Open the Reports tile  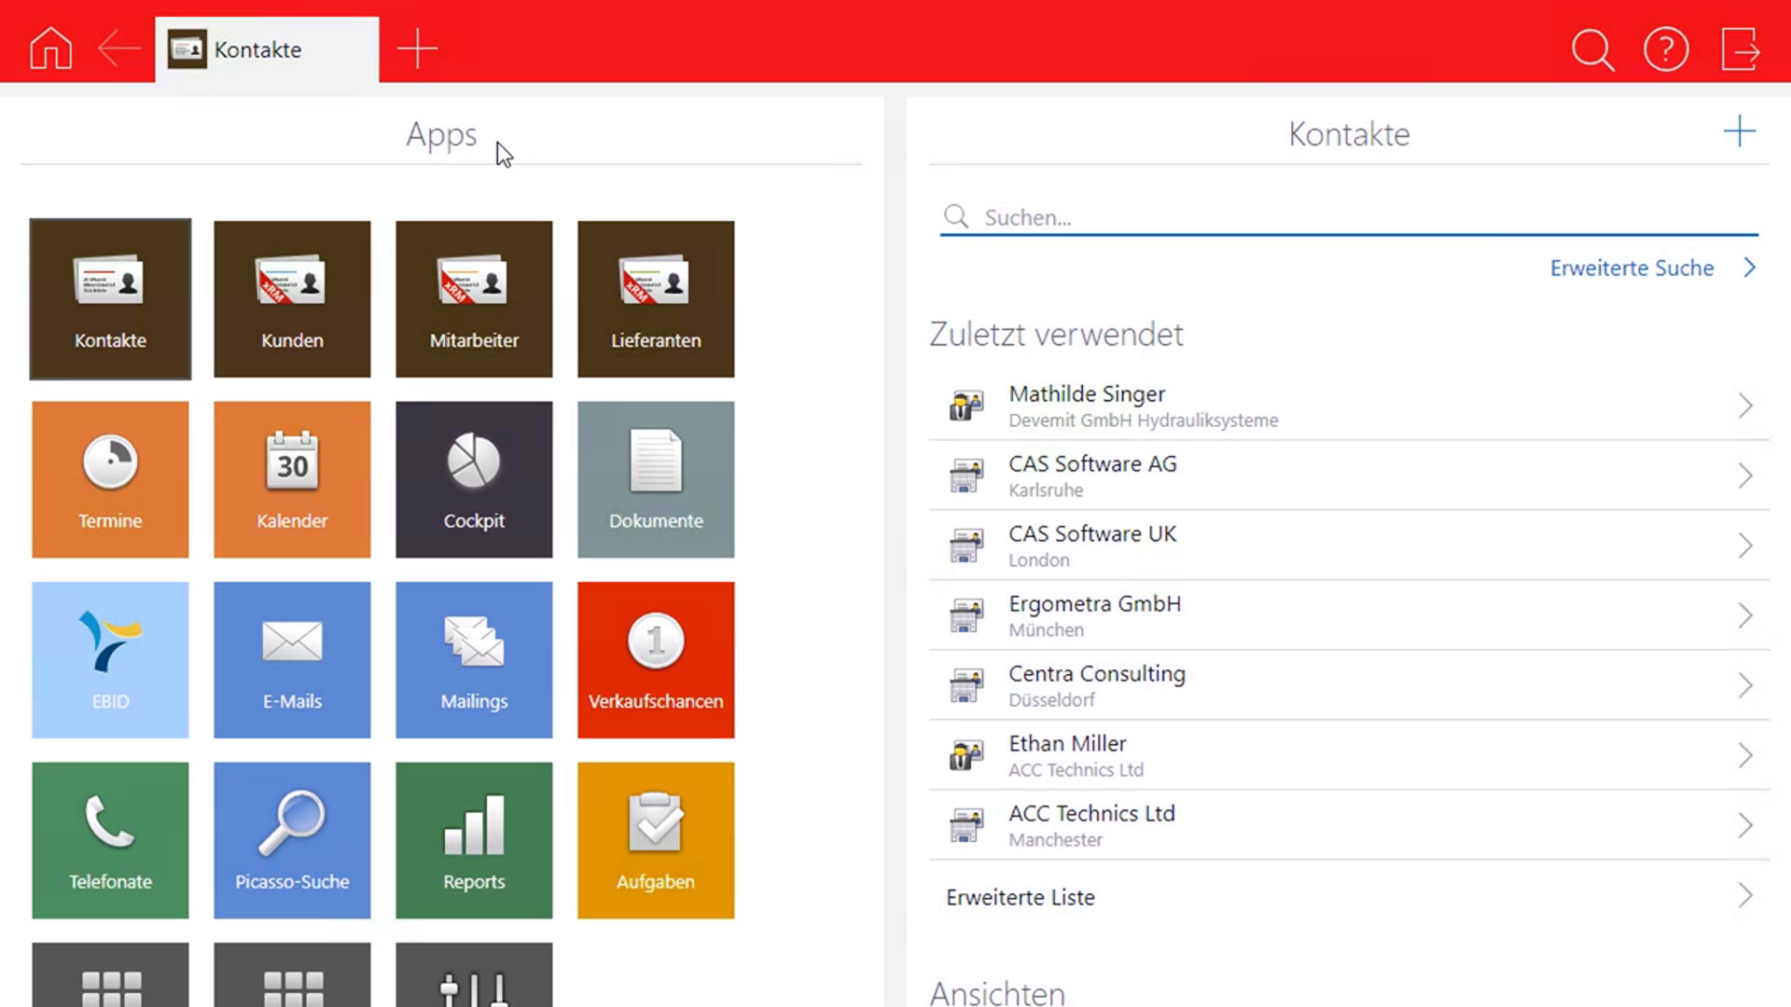pyautogui.click(x=474, y=840)
